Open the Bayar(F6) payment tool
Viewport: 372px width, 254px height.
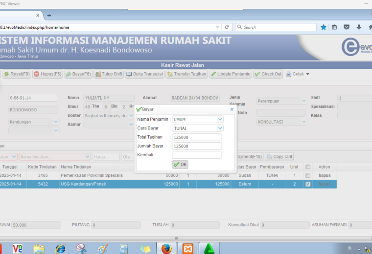(78, 74)
